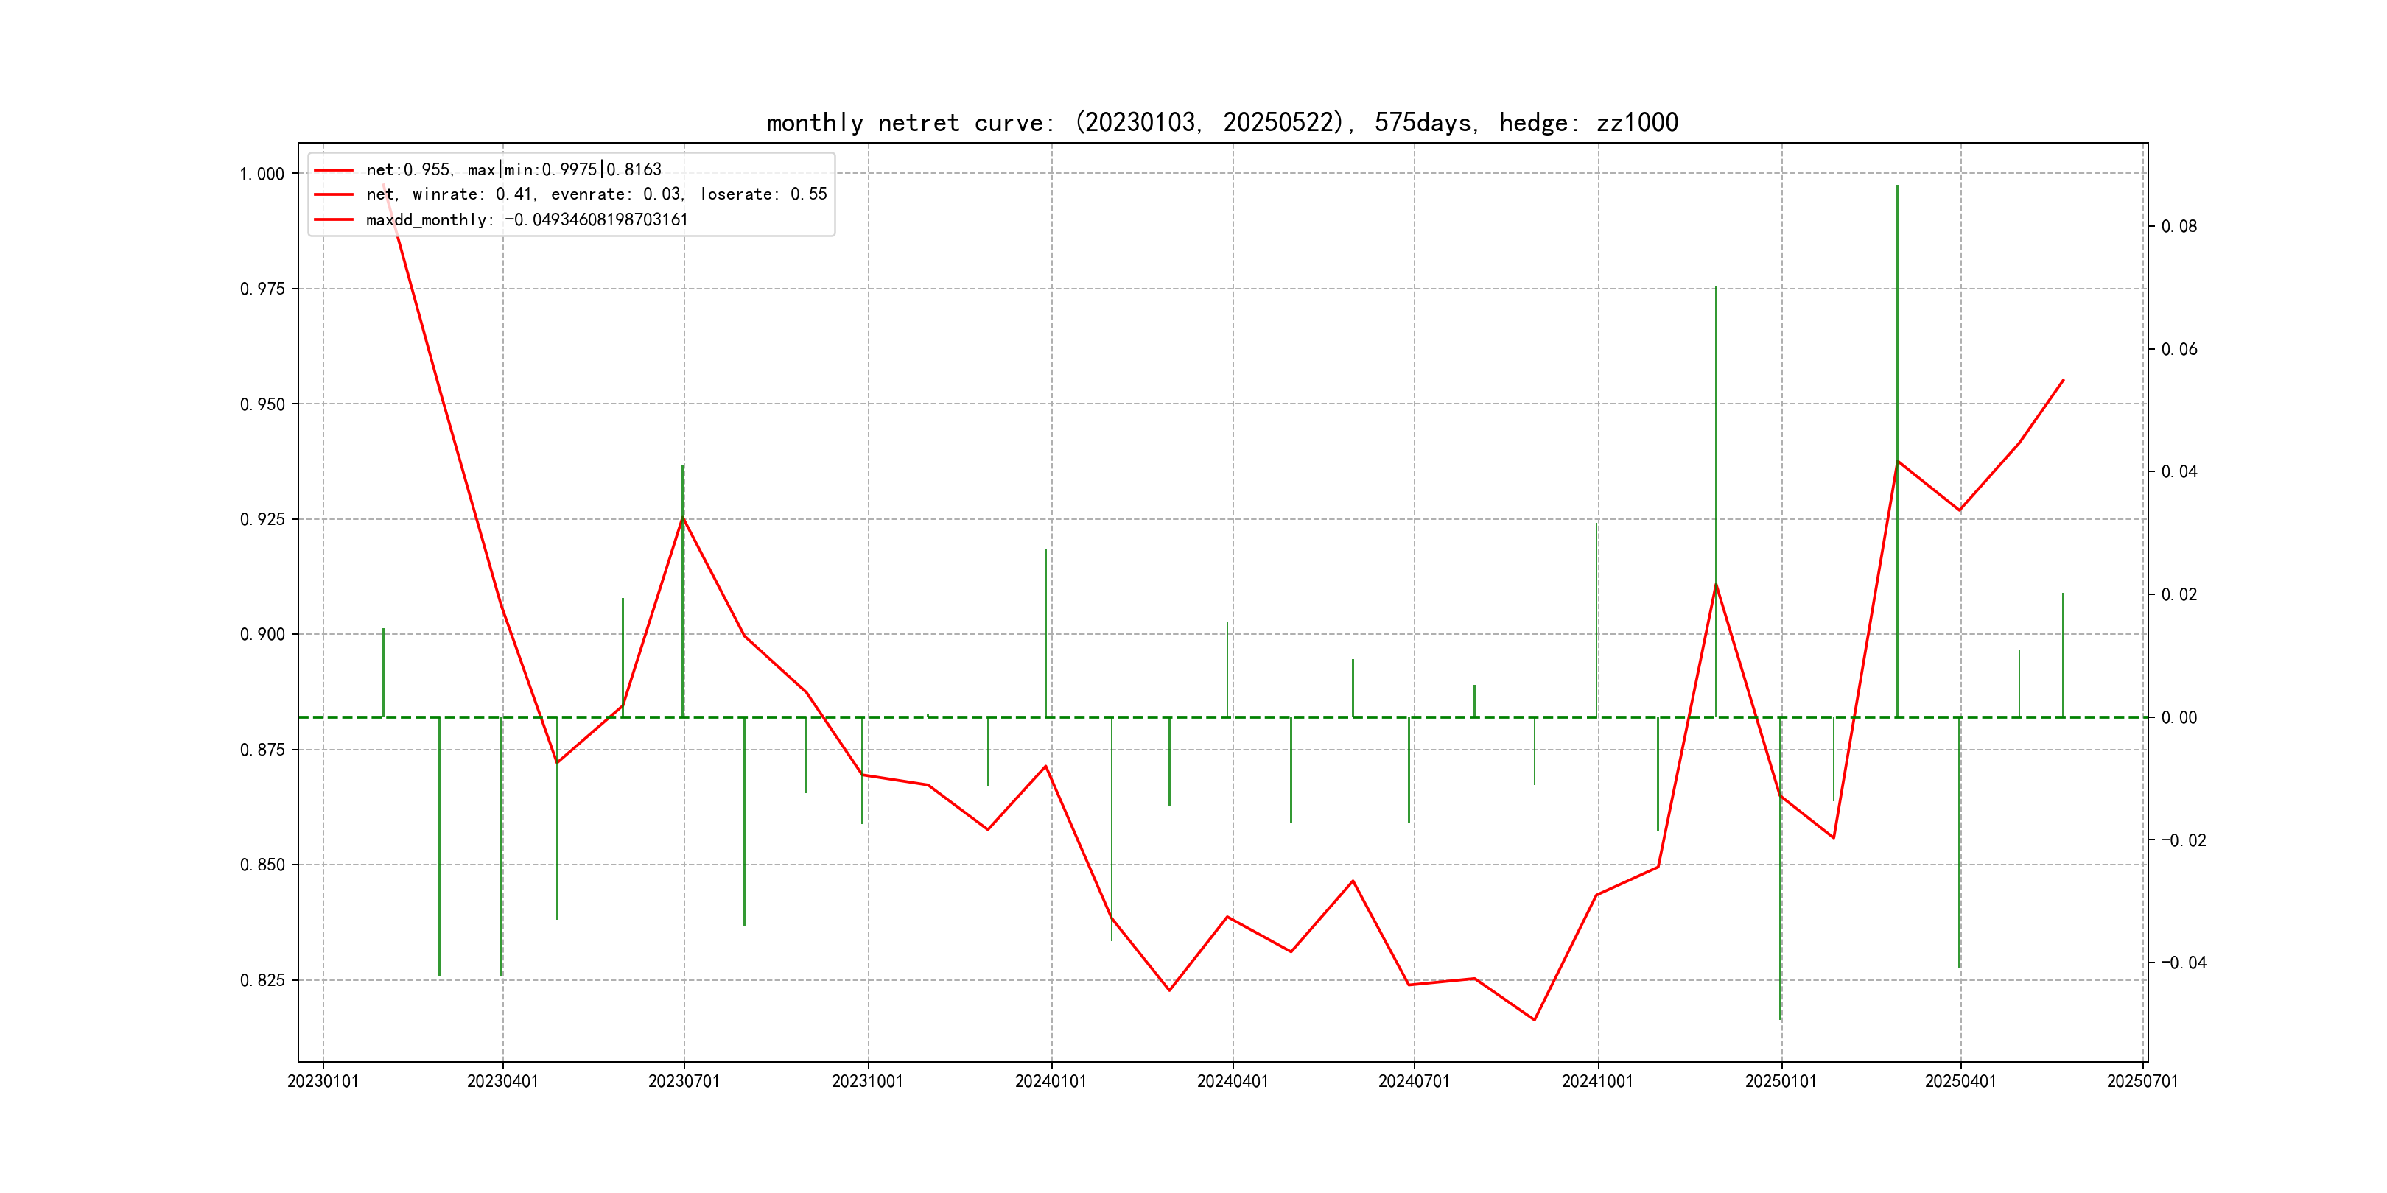The width and height of the screenshot is (2387, 1193).
Task: Click the 0.825 left y-axis tick label
Action: 262,980
